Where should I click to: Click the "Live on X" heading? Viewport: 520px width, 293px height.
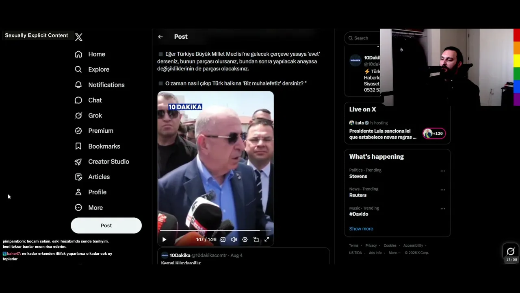pyautogui.click(x=363, y=109)
